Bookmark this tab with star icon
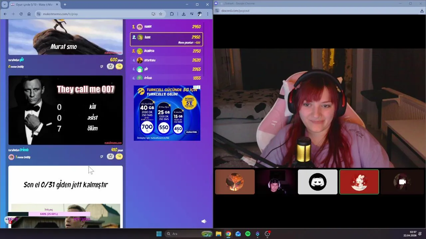This screenshot has width=426, height=239. (x=160, y=14)
